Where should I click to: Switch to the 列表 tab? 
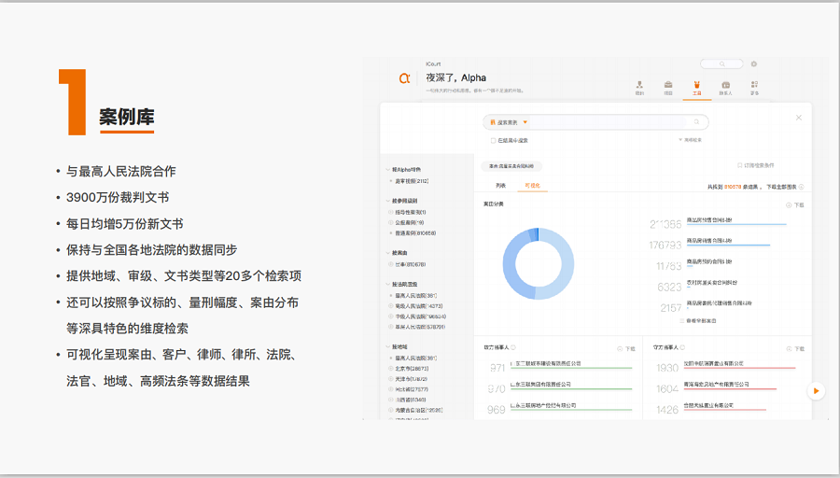(x=501, y=186)
